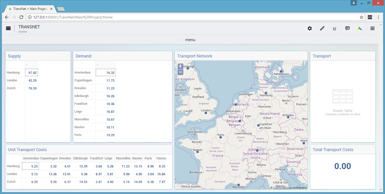
Task: Open the browser three-dot menu
Action: (378, 17)
